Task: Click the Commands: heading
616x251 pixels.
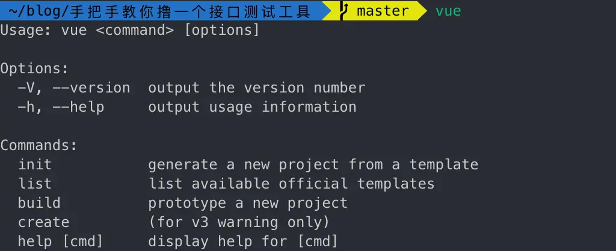Action: (39, 145)
